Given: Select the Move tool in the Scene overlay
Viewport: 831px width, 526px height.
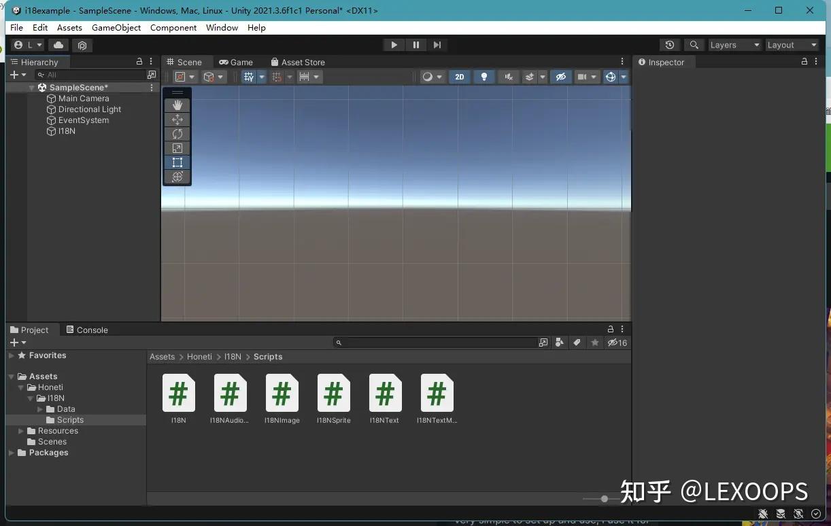Looking at the screenshot, I should click(177, 119).
